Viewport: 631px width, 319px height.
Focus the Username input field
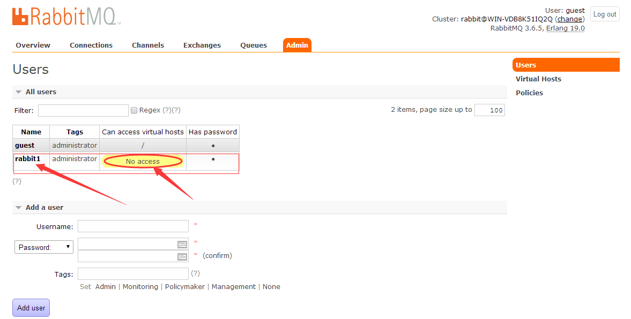[133, 226]
